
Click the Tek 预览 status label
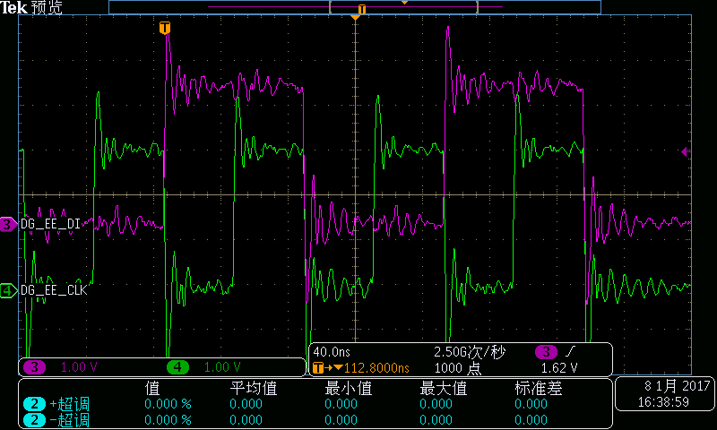[x=31, y=7]
